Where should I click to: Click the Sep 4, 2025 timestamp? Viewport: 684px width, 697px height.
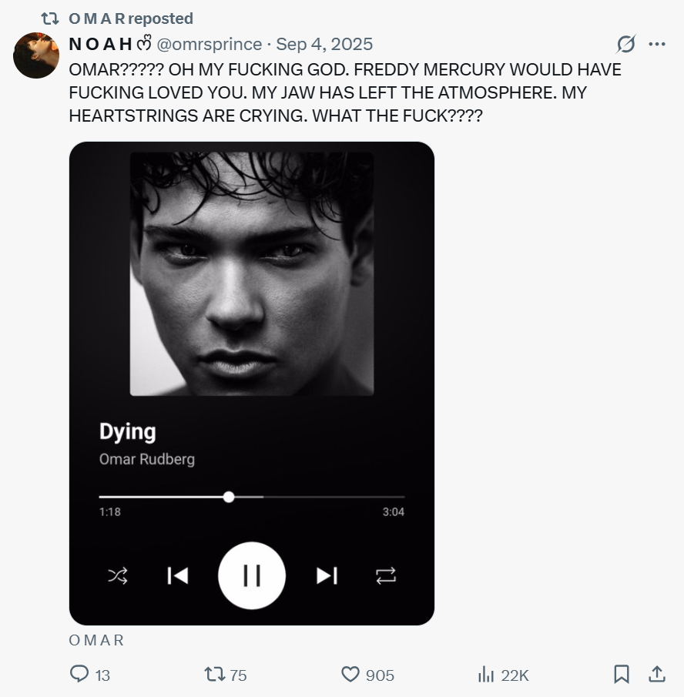324,45
